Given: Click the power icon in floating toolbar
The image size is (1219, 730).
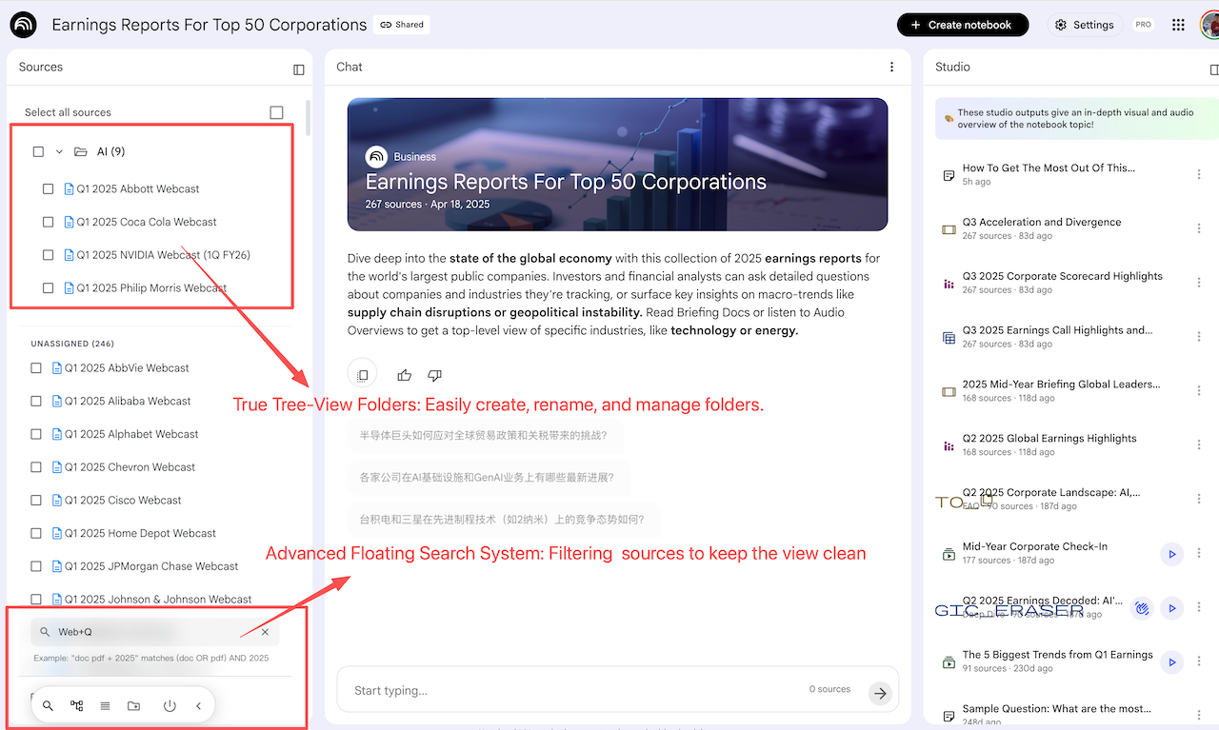Looking at the screenshot, I should click(170, 705).
